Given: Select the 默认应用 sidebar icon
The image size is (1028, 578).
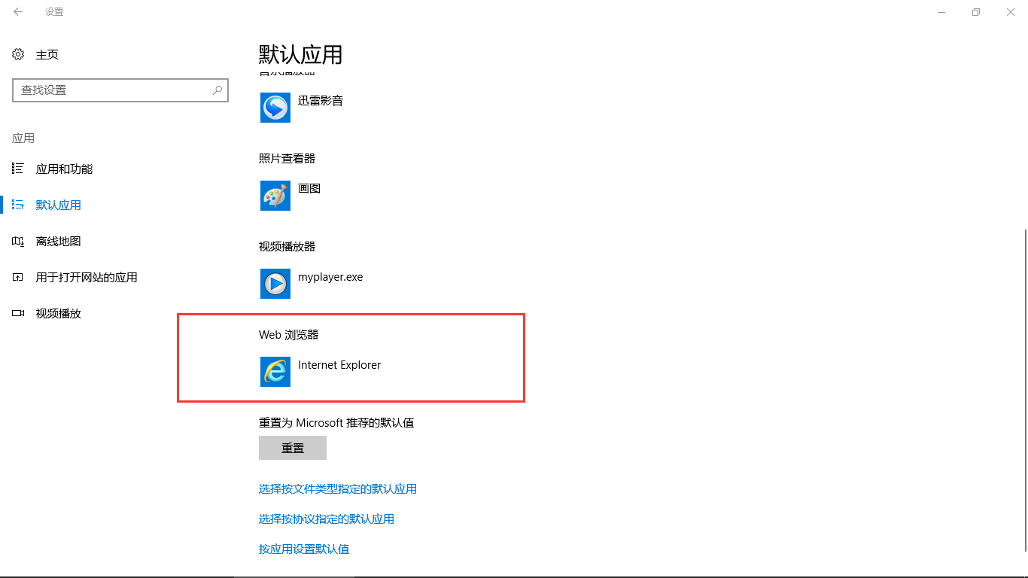Looking at the screenshot, I should pos(18,205).
